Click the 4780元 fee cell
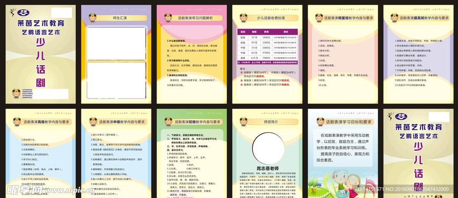This screenshot has width=458, height=198. [266, 53]
